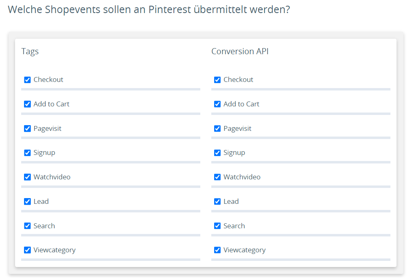Screen dimensions: 412x278
Task: Toggle Watchvideo for Conversion API
Action: pos(217,177)
